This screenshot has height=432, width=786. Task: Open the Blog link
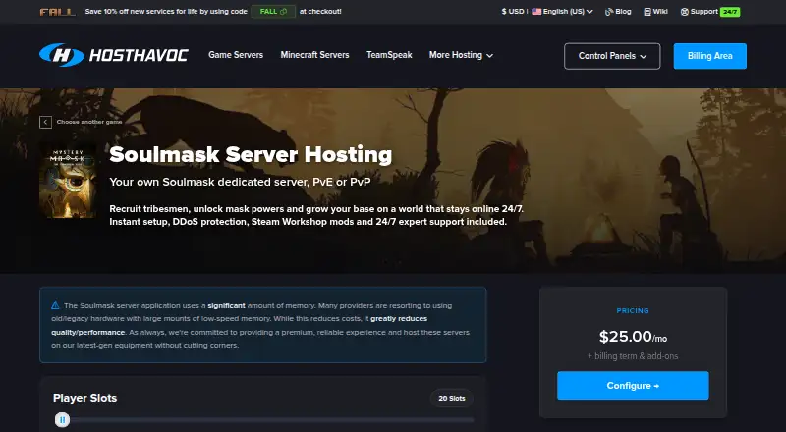[x=618, y=12]
